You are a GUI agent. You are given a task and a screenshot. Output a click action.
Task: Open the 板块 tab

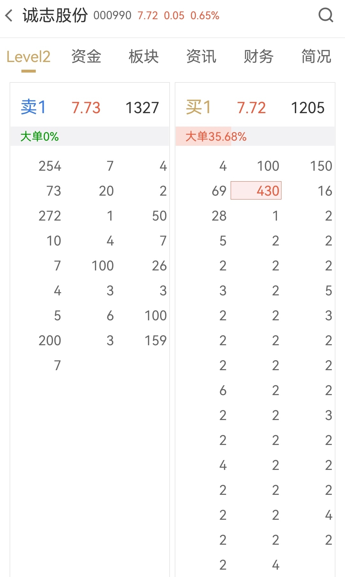(144, 57)
